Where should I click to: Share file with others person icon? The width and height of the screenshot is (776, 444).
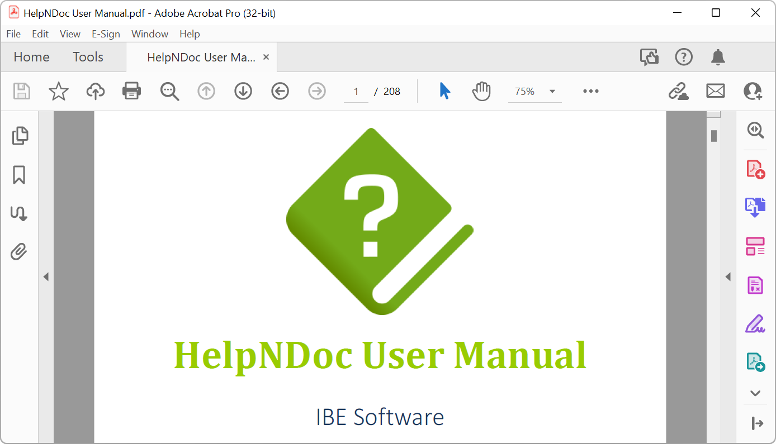(x=753, y=91)
